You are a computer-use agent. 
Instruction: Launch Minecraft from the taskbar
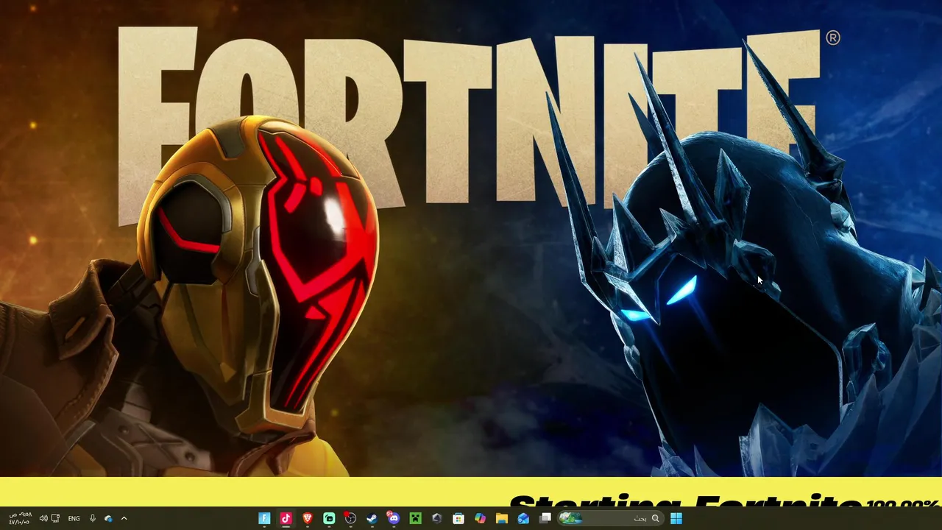tap(415, 518)
